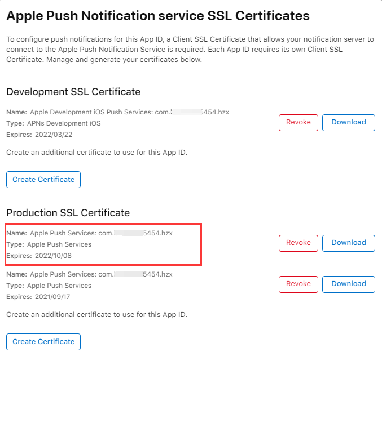Click additional certificate note under Development section
This screenshot has width=382, height=437.
click(96, 153)
